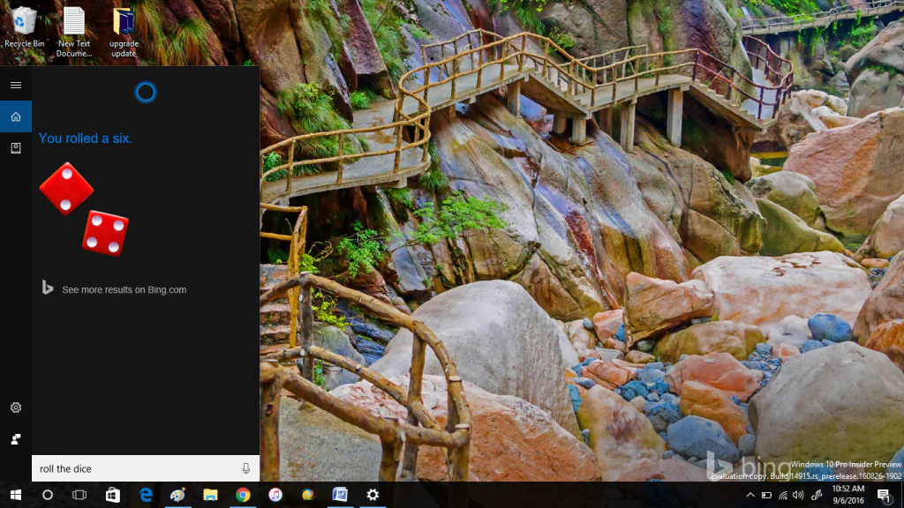Open Cortana settings gear
The image size is (904, 508).
point(16,407)
